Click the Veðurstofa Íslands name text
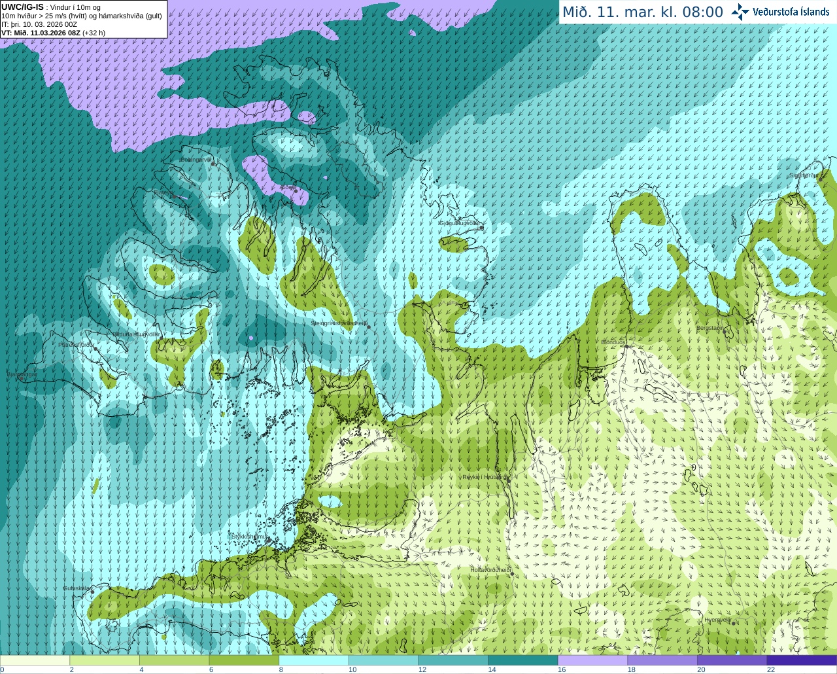The height and width of the screenshot is (674, 837). tap(791, 12)
